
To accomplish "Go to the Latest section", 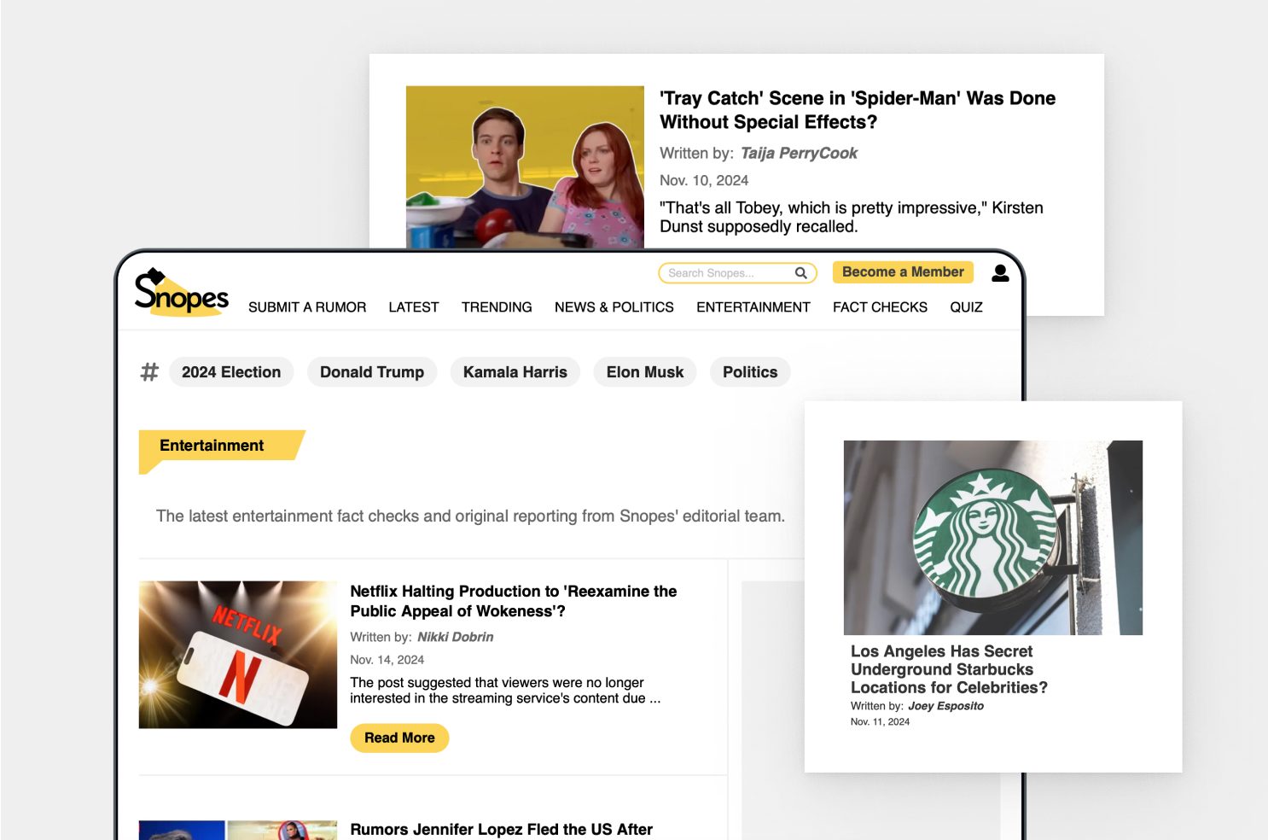I will 413,307.
